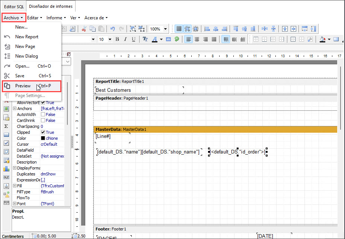Image resolution: width=345 pixels, height=239 pixels.
Task: Toggle the AllowVectorExport checkbox
Action: click(x=43, y=103)
